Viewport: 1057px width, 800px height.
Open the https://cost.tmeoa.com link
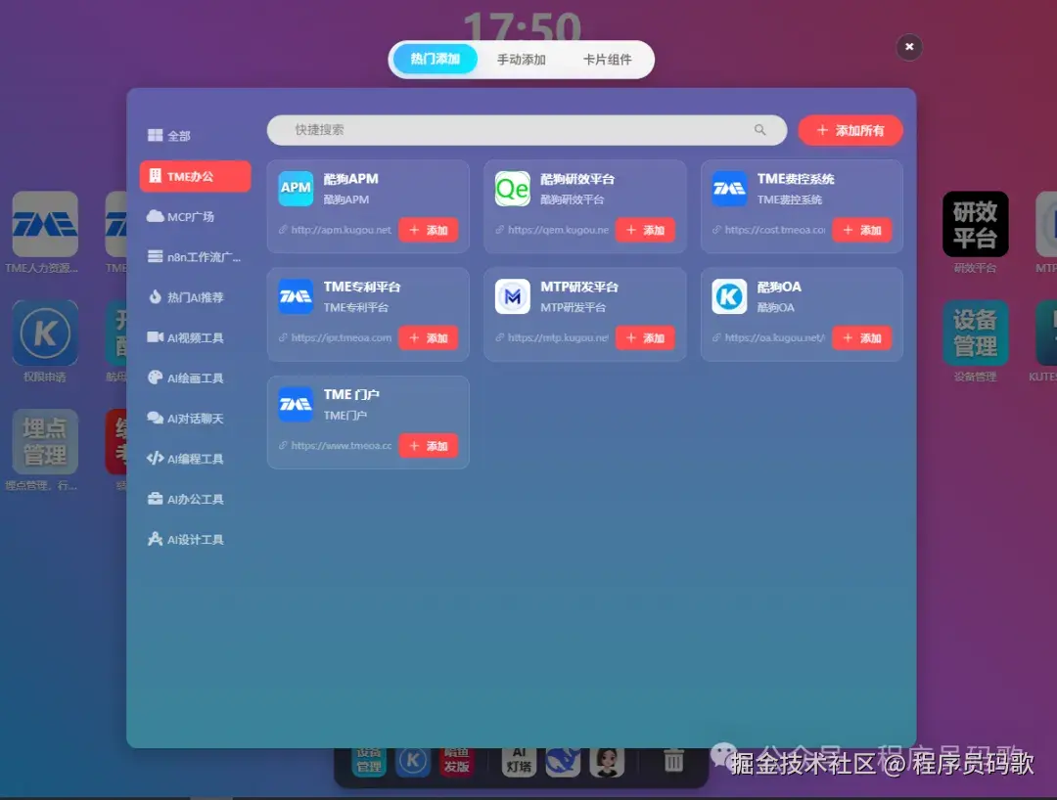pos(774,230)
